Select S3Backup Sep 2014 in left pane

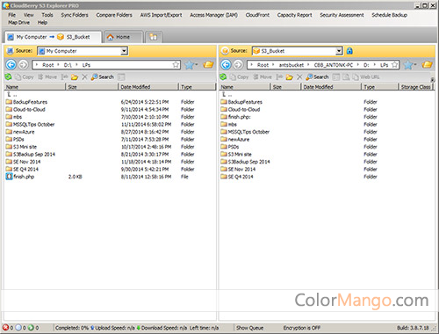click(x=31, y=155)
